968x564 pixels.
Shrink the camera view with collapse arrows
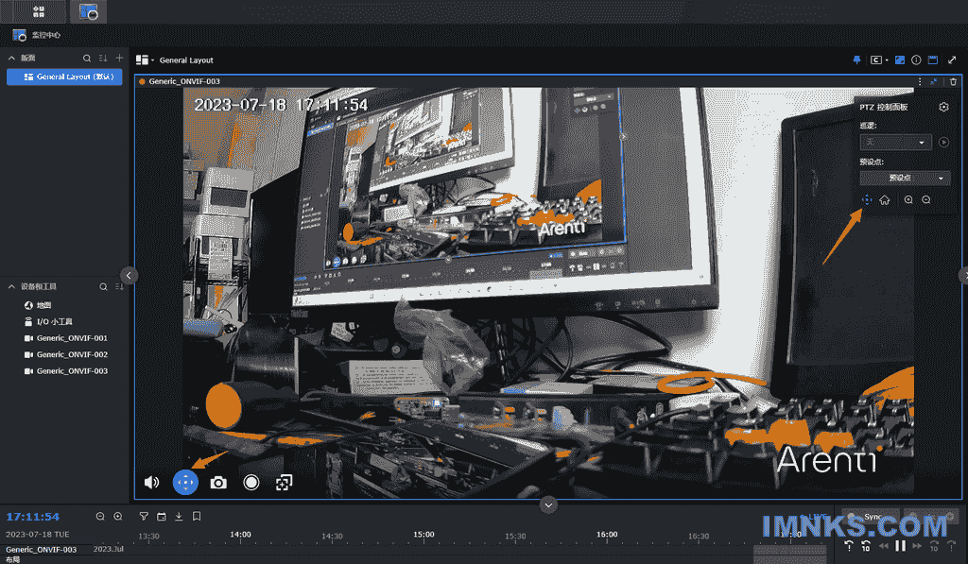tap(933, 81)
